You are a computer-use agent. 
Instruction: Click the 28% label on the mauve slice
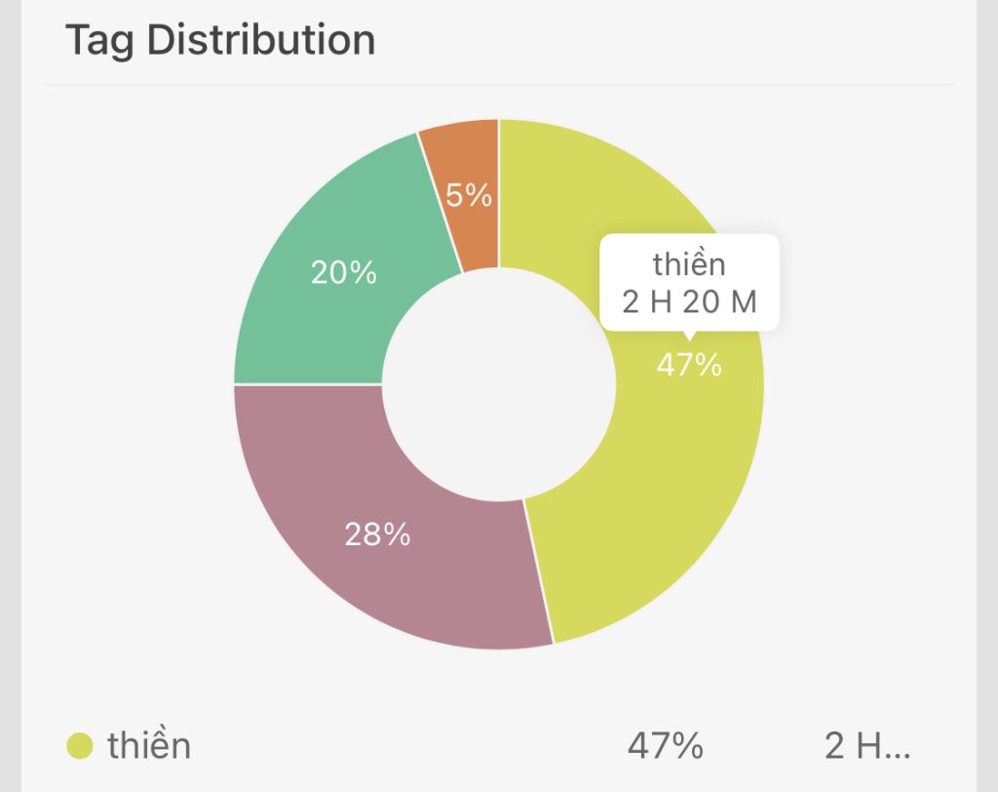[377, 534]
